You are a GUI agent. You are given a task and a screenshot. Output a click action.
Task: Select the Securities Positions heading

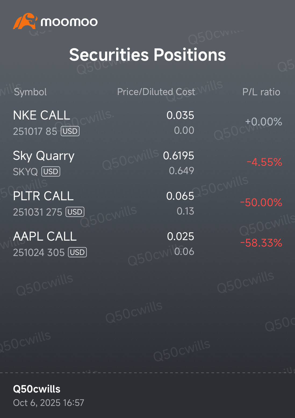[147, 55]
